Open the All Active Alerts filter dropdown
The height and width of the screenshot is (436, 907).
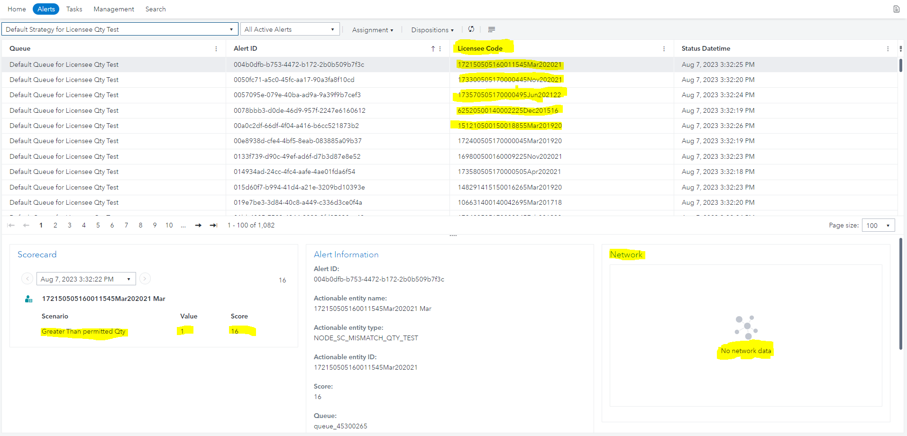click(332, 29)
